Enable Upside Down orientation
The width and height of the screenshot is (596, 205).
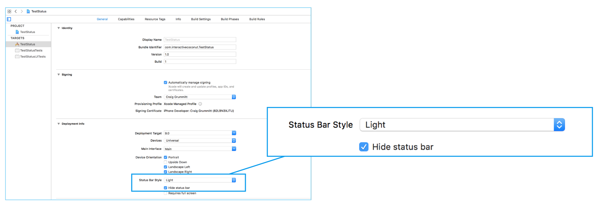[165, 162]
